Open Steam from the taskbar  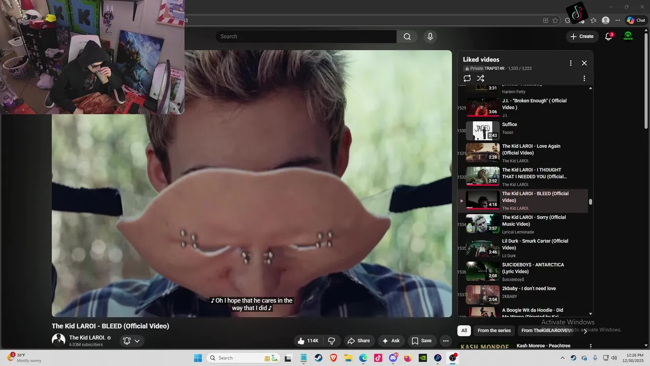pos(318,358)
